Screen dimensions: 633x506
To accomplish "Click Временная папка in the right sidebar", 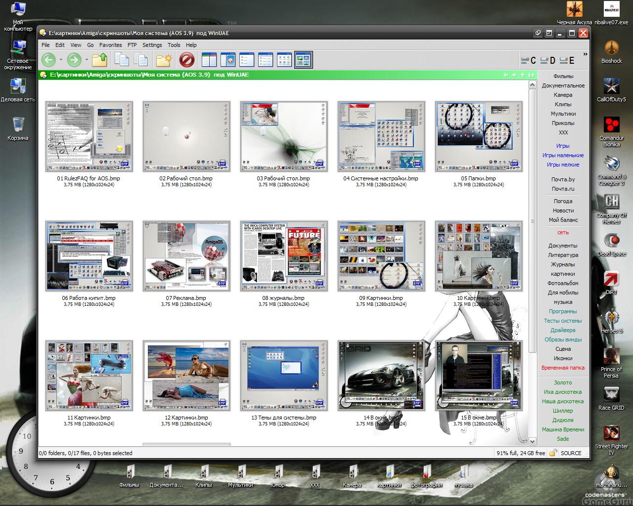I will [x=563, y=368].
